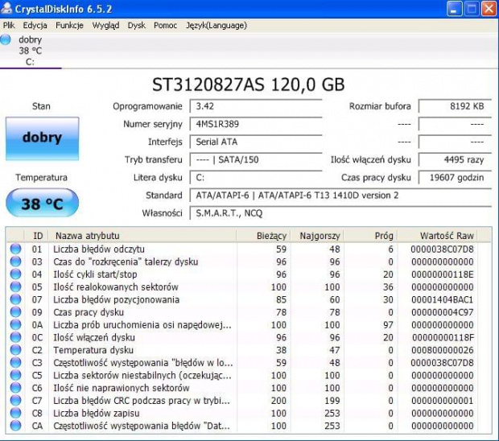Click the status orb for attribute 0A

(x=15, y=325)
